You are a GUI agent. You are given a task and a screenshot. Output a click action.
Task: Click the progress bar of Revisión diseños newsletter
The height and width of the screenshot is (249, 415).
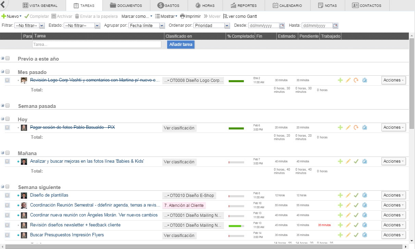coord(236,226)
